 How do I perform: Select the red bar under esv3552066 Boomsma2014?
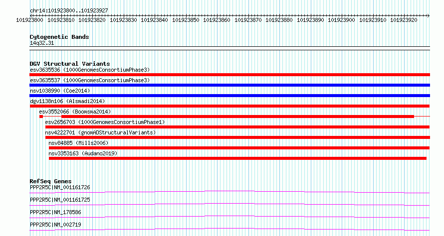point(237,117)
